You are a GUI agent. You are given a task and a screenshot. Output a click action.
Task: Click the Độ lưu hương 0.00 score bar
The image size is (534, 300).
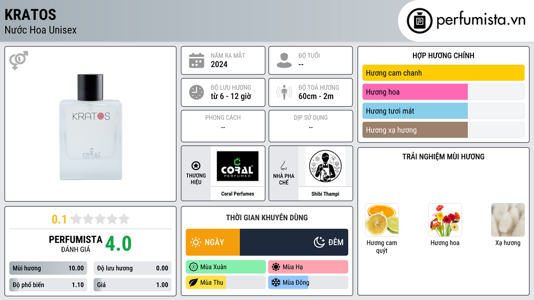[x=132, y=268]
